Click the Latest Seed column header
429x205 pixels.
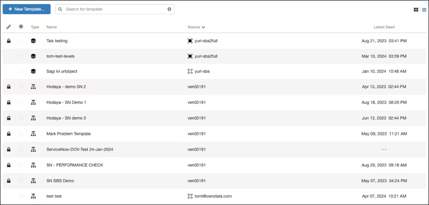point(384,27)
